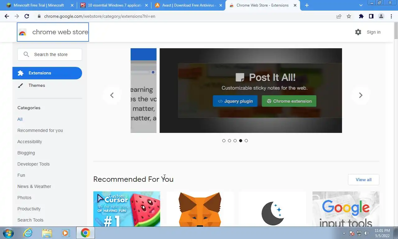Choose the Photos category
The image size is (398, 239).
(x=24, y=198)
